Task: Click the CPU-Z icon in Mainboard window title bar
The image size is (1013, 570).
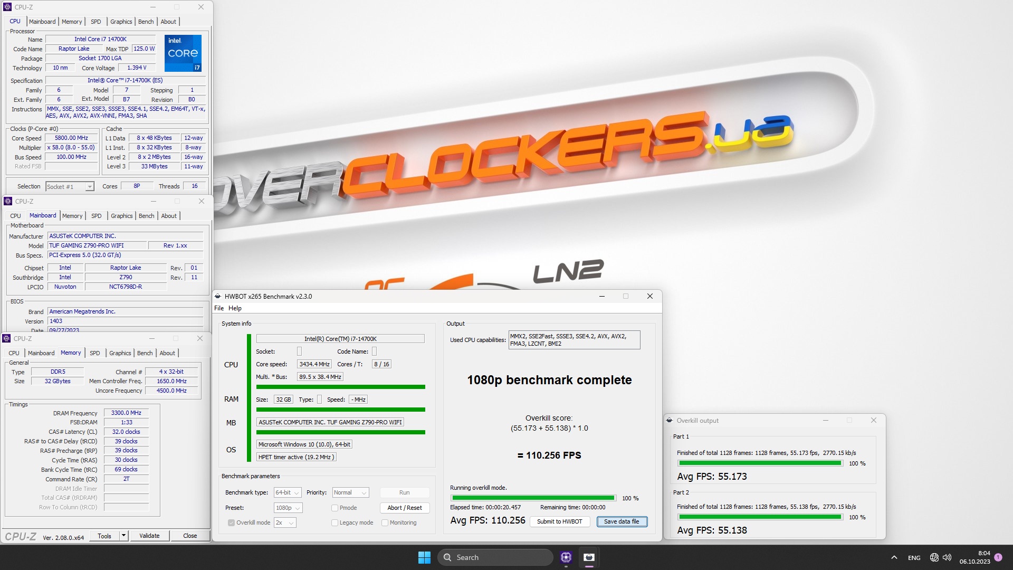Action: click(x=8, y=201)
